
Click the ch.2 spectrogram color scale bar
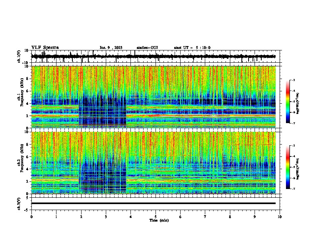click(288, 167)
